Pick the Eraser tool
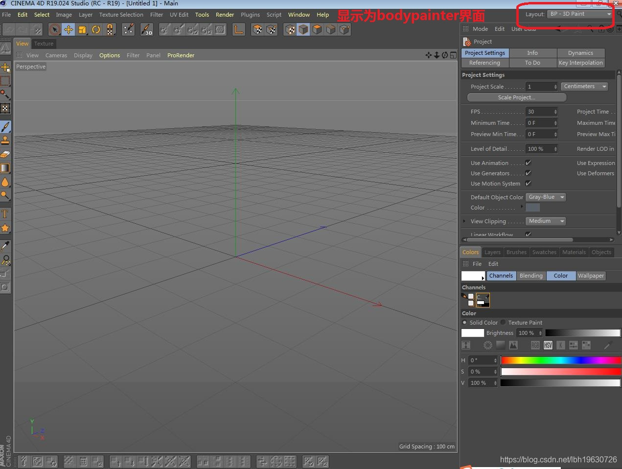622x469 pixels. tap(5, 154)
